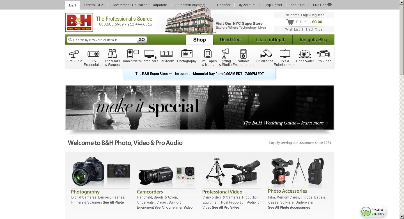Select the Camcorders category icon

click(x=133, y=53)
